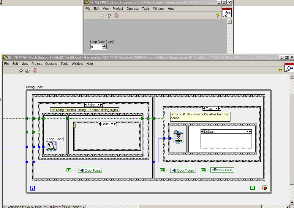294x208 pixels.
Task: Select the Wait hourglass node
Action: pos(178,138)
